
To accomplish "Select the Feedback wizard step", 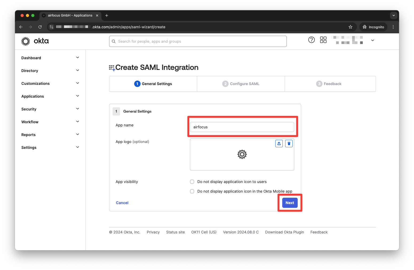I will tap(330, 84).
